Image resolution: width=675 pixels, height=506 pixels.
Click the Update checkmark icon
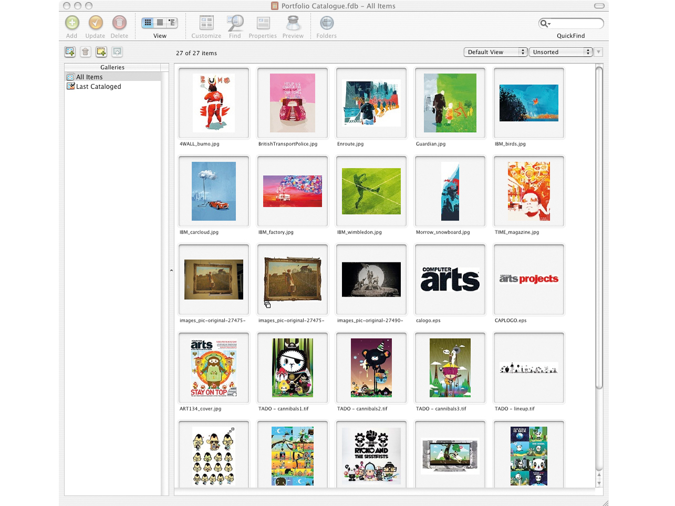96,23
